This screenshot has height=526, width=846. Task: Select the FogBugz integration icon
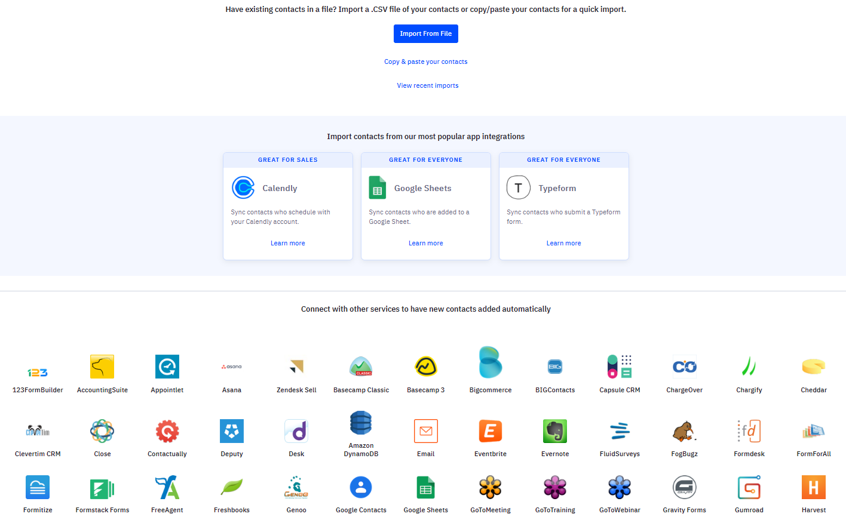pos(685,430)
